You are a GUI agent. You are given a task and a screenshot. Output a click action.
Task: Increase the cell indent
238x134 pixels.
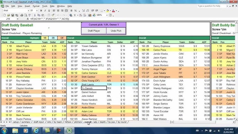[97, 10]
